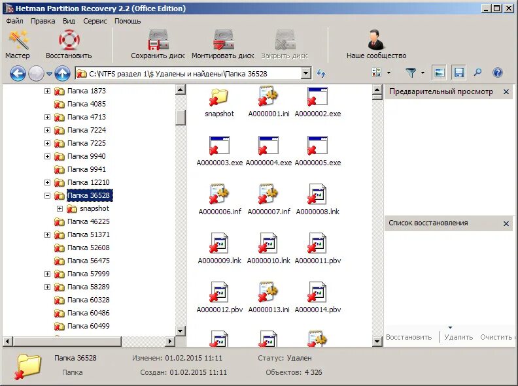Select Папка 12210 in tree

click(88, 182)
